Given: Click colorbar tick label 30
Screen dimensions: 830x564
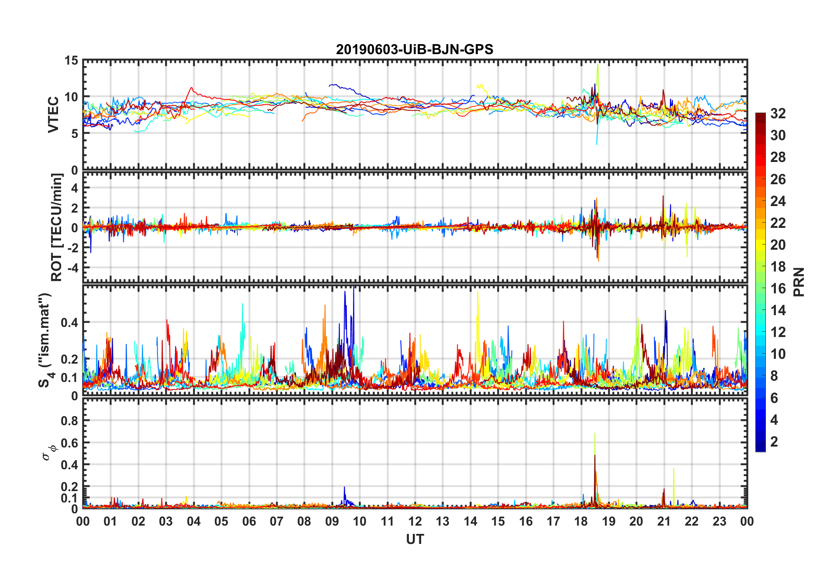Looking at the screenshot, I should (778, 135).
